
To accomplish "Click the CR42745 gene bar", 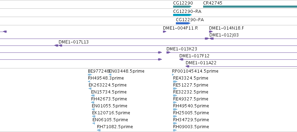I will [x=250, y=7].
